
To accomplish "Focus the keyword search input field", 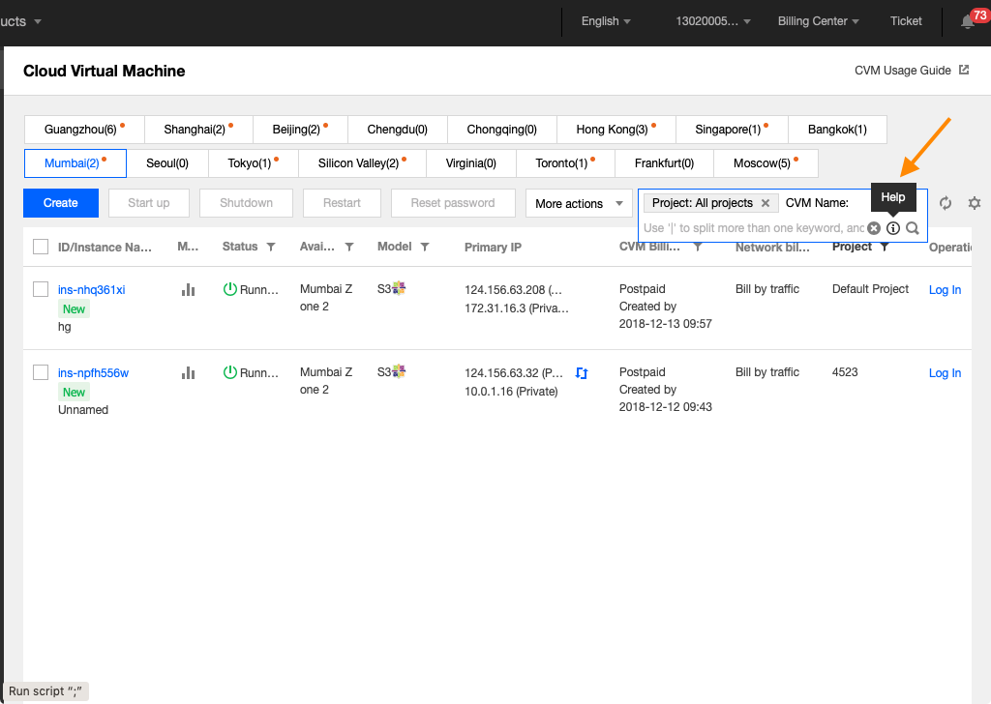I will pos(754,228).
